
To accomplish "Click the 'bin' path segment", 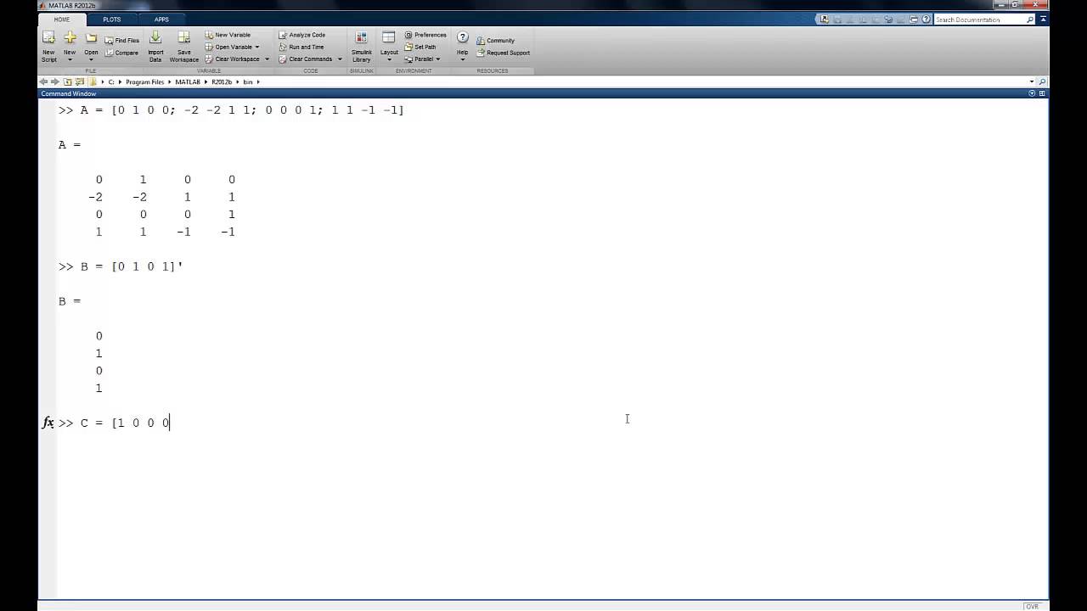I will tap(248, 82).
